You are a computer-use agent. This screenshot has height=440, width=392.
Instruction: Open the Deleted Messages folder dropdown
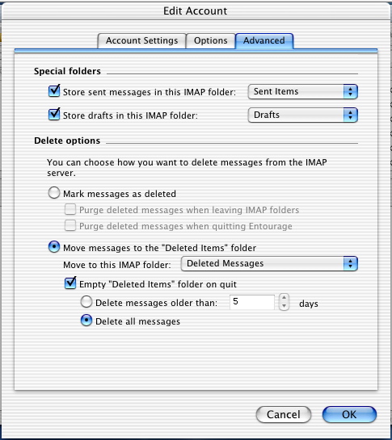tap(269, 263)
